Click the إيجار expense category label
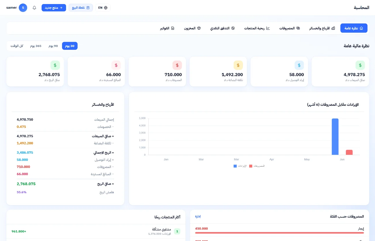The height and width of the screenshot is (241, 375). [x=361, y=229]
